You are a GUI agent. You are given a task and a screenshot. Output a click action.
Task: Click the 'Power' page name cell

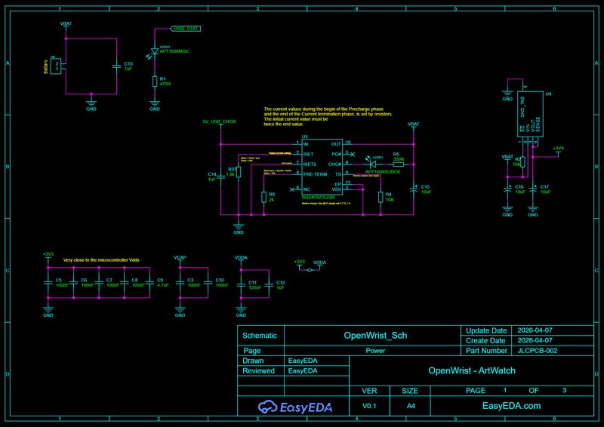375,351
